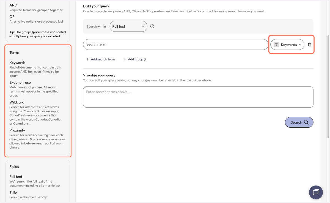
Task: Click the AND operator heading
Action: (13, 5)
